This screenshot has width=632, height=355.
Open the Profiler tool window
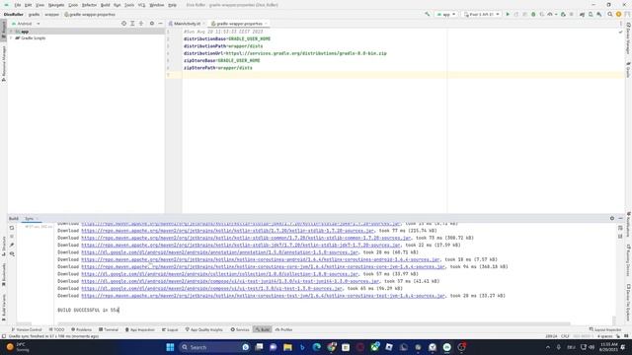[x=284, y=329]
